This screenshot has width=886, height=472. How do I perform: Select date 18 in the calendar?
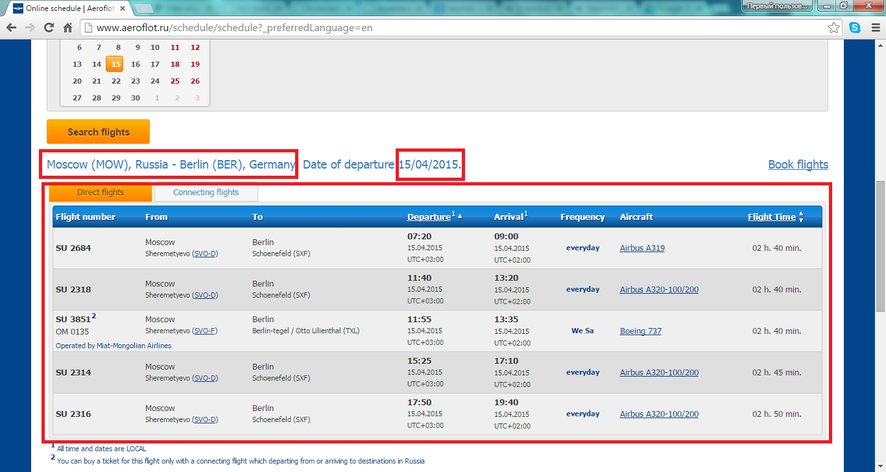[x=175, y=64]
